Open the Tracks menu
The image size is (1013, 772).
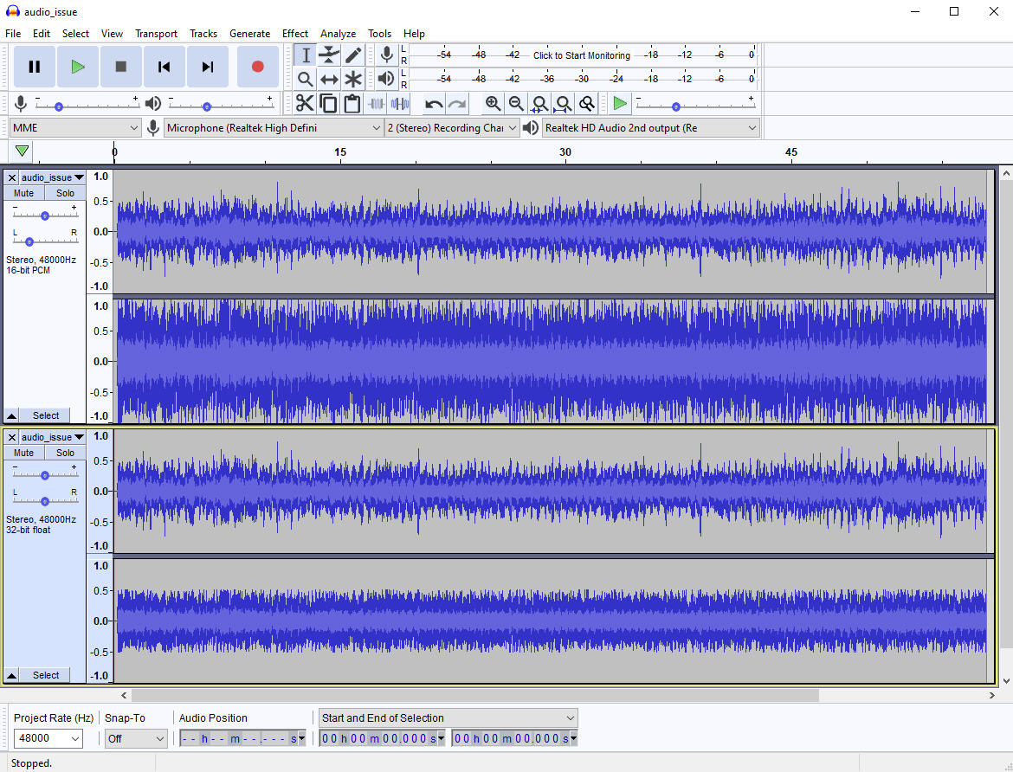pos(203,34)
